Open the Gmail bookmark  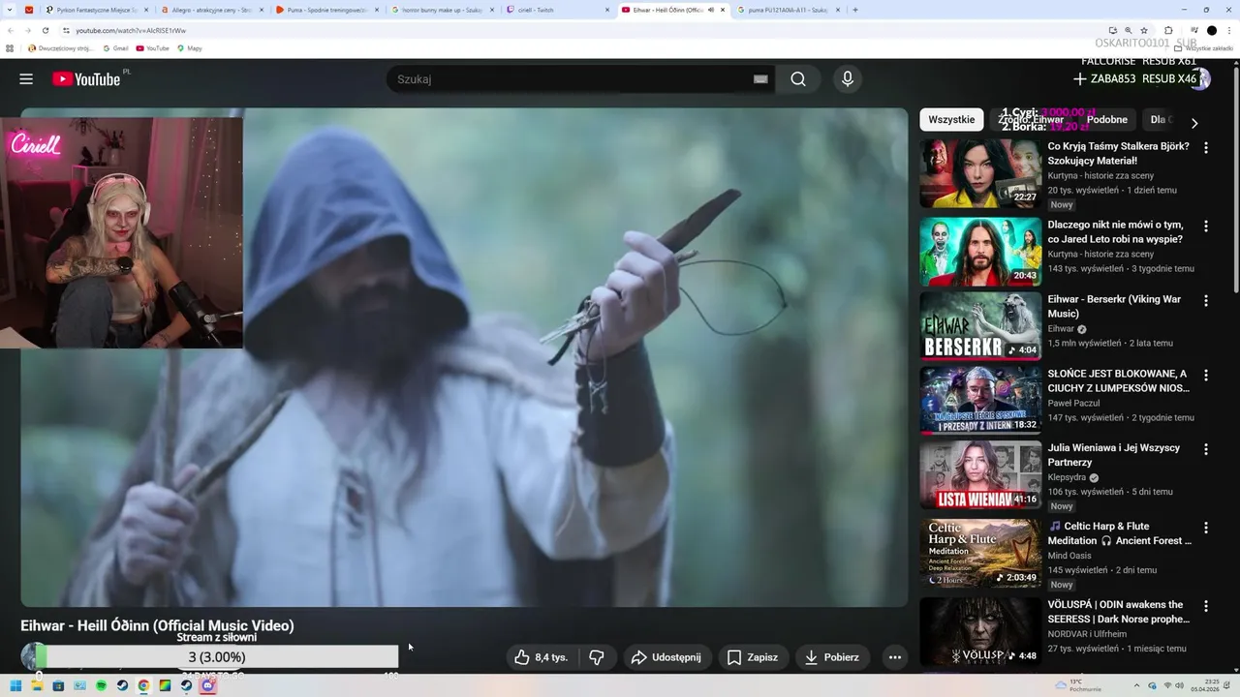click(x=115, y=47)
